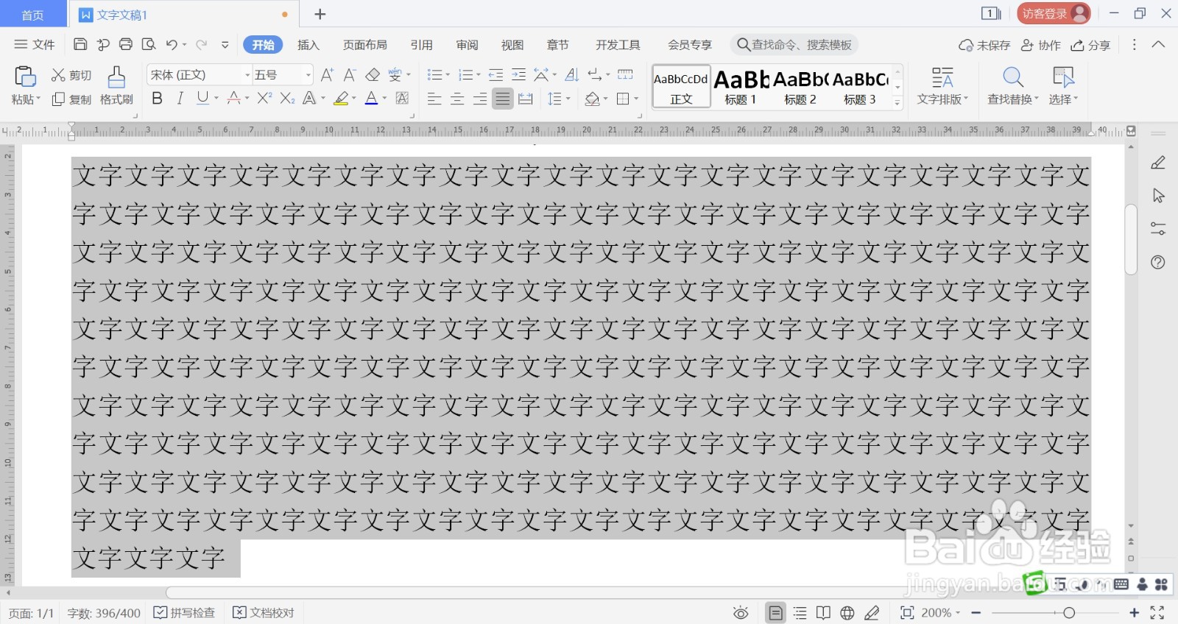Decrease font size with shrink icon

(350, 75)
